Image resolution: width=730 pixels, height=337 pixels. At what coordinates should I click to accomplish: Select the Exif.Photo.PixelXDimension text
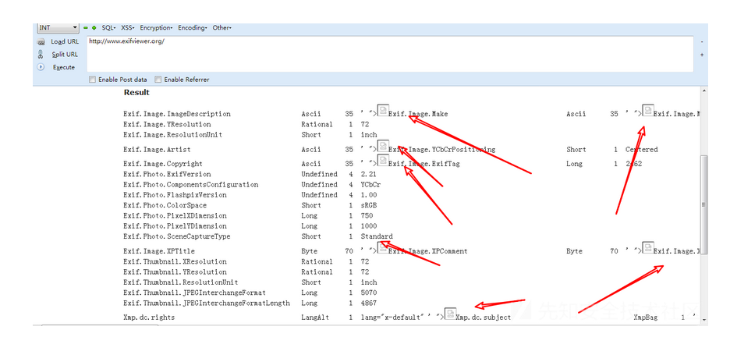click(x=175, y=215)
